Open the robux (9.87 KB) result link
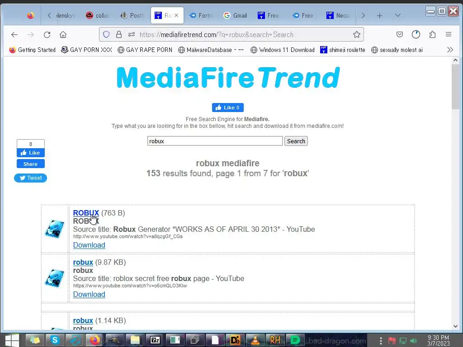 click(x=83, y=262)
